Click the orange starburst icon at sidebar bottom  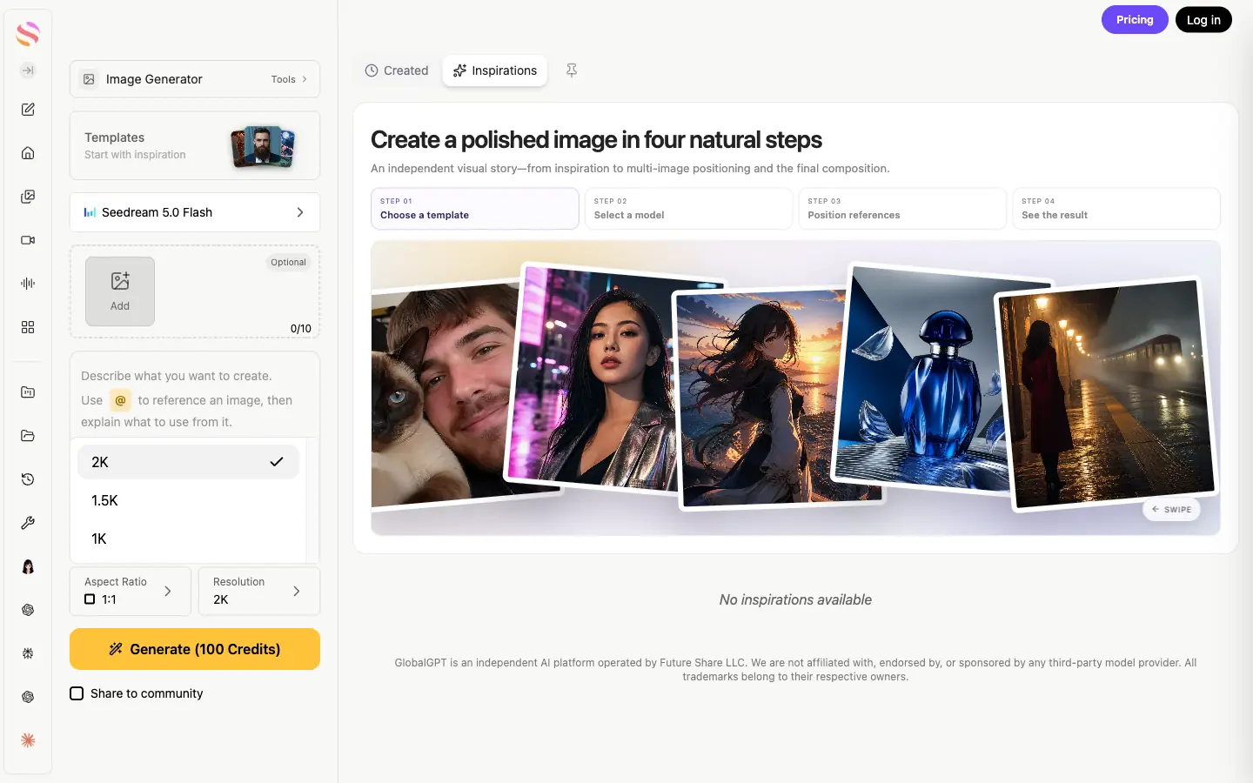tap(28, 740)
